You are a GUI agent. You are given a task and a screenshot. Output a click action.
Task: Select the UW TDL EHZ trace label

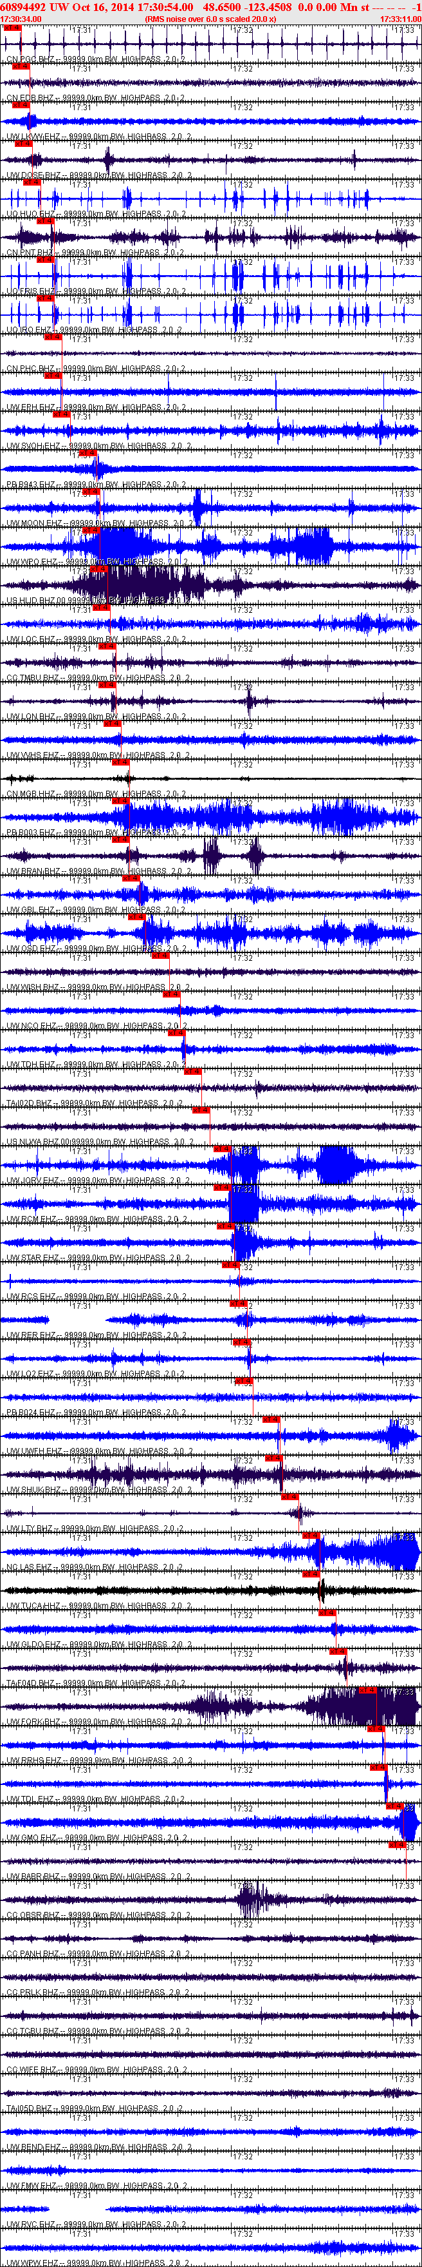pos(96,1800)
